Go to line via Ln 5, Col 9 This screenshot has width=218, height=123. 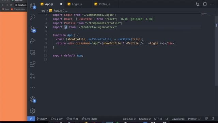[129, 119]
